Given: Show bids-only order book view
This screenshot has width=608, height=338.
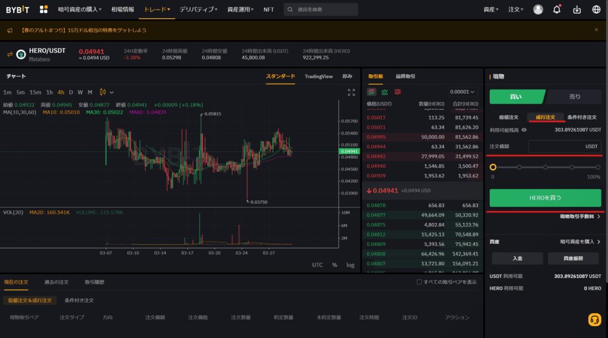Looking at the screenshot, I should (385, 92).
